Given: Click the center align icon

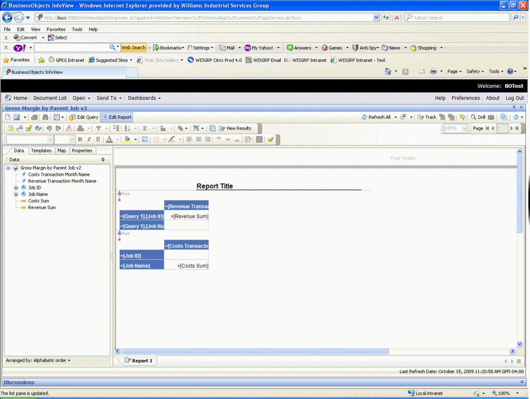Looking at the screenshot, I should (x=198, y=139).
